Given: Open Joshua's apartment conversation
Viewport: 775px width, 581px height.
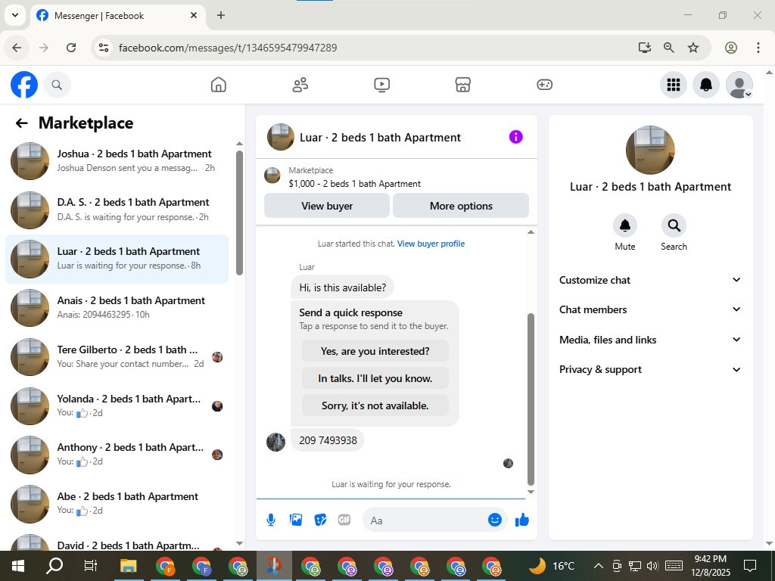Looking at the screenshot, I should point(117,161).
